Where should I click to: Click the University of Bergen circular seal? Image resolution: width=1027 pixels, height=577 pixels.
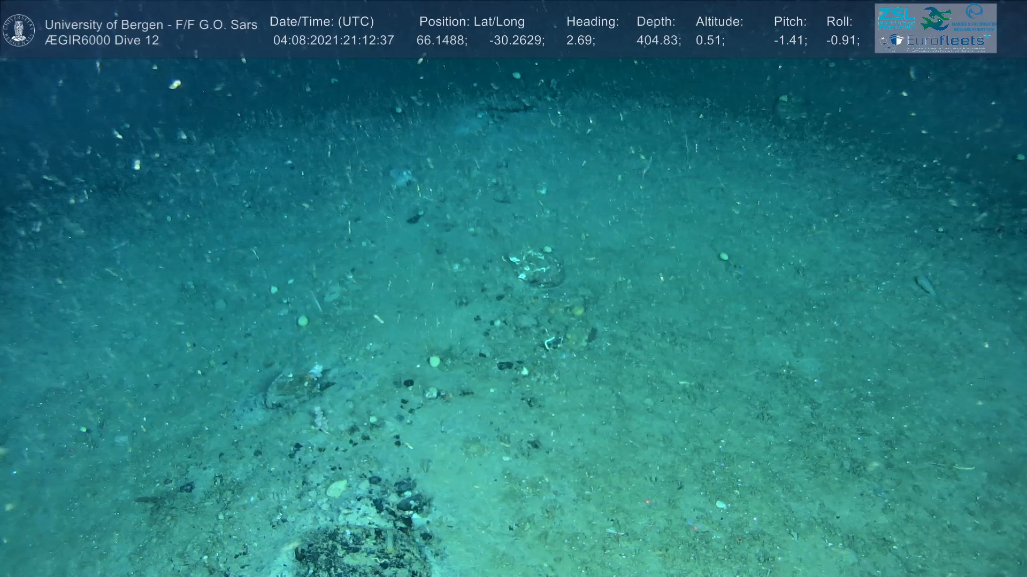click(x=19, y=30)
